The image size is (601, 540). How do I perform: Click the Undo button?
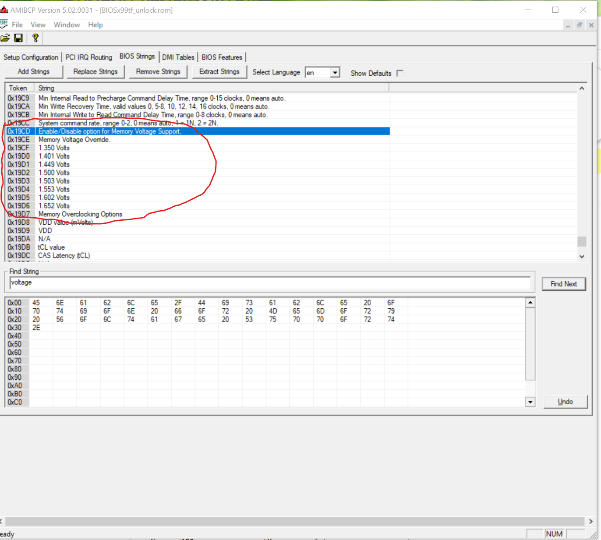(566, 402)
